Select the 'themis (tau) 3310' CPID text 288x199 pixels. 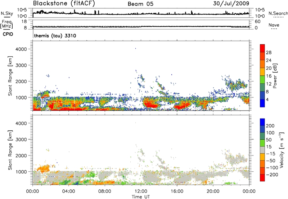click(x=55, y=36)
